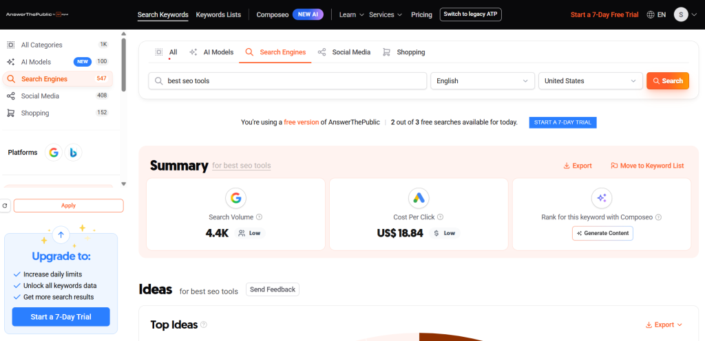Click the Cost Per Click info icon
Viewport: 705px width, 341px height.
(x=440, y=217)
